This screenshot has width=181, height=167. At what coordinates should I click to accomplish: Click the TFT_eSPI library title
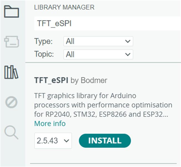[x=51, y=81]
